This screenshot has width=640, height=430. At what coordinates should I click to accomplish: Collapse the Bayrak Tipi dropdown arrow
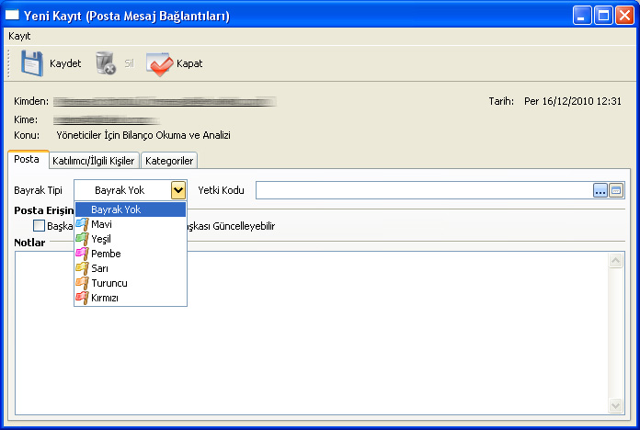(178, 190)
